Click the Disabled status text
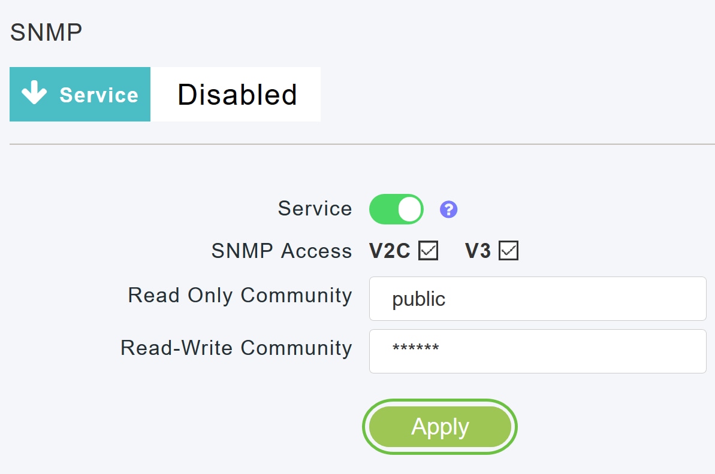This screenshot has width=715, height=474. pyautogui.click(x=237, y=95)
